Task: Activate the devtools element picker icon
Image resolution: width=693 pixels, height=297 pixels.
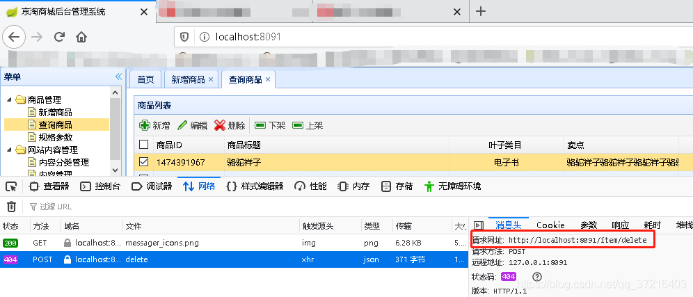Action: point(11,186)
